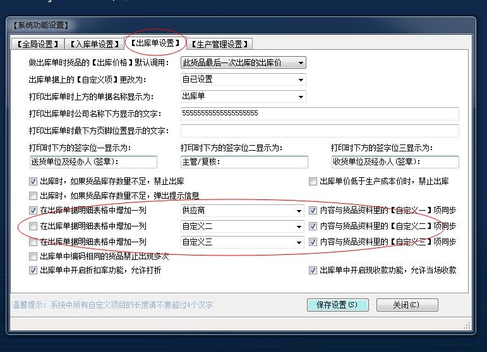487x352 pixels.
Task: Enable 库存数量不足，弹出提示信息 checkbox
Action: pos(33,196)
